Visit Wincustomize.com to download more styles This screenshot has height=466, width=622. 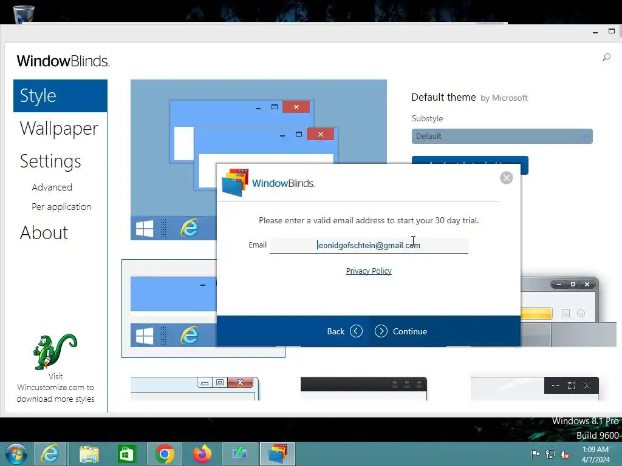[x=55, y=388]
